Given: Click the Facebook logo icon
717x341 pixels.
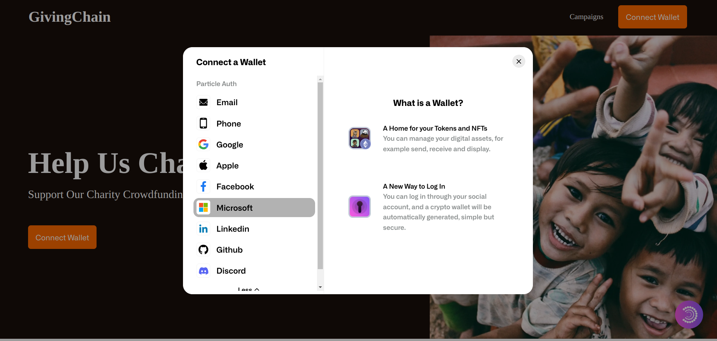Looking at the screenshot, I should 204,186.
